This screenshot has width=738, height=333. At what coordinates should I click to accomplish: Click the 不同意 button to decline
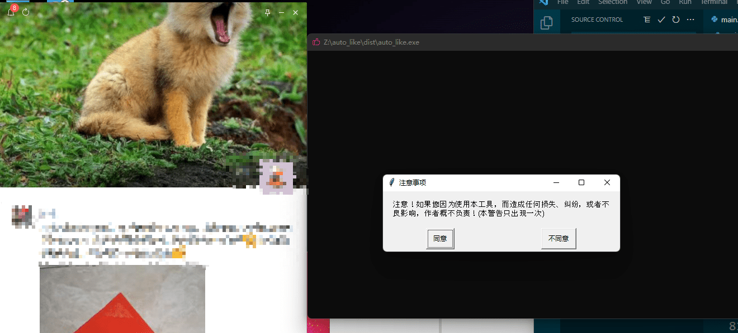[x=558, y=239]
